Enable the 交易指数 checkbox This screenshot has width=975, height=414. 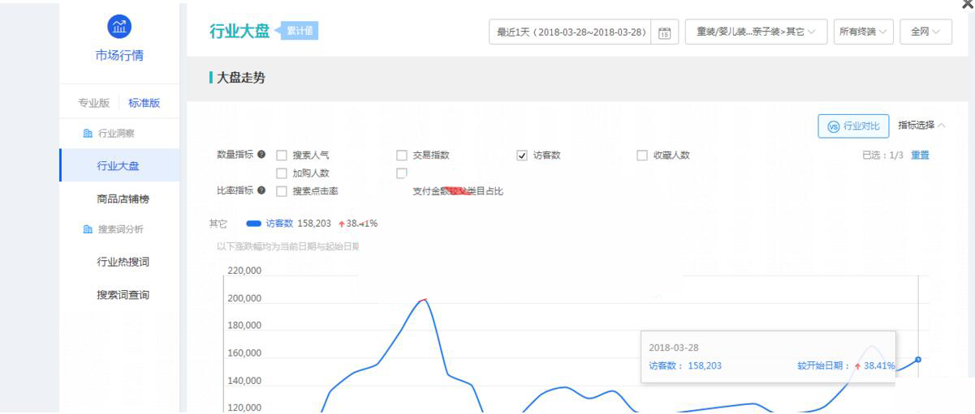[x=402, y=156]
